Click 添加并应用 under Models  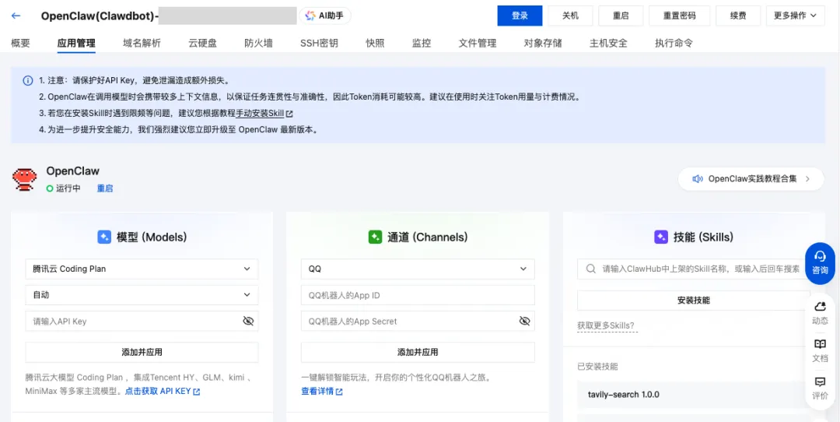pos(142,352)
